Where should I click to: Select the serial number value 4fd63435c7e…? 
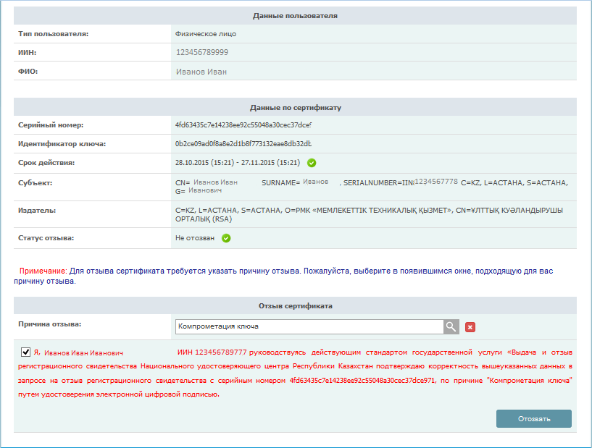(243, 124)
